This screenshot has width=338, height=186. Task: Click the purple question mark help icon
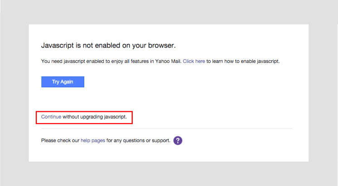178,141
